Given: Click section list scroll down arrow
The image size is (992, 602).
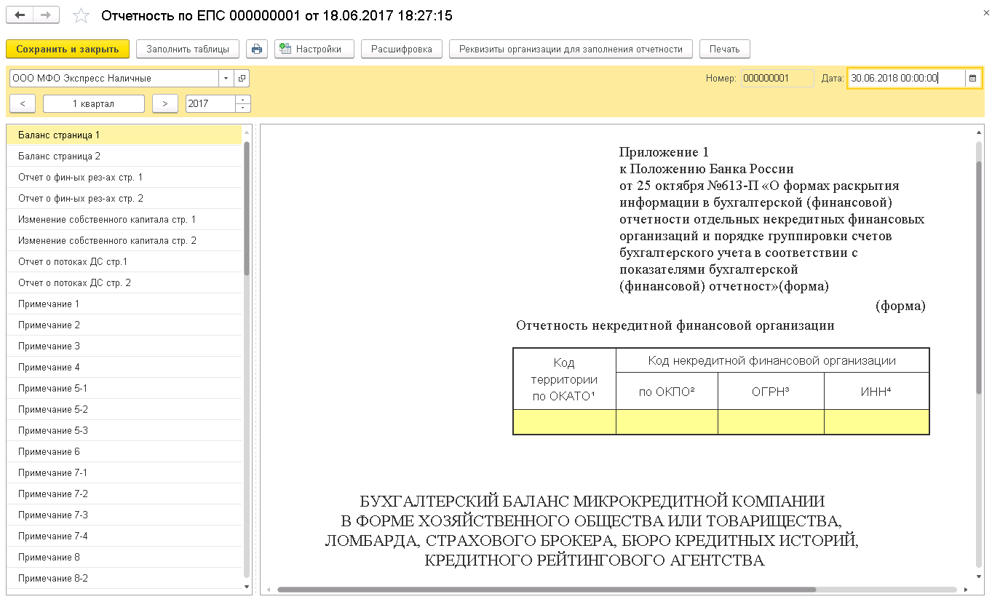Looking at the screenshot, I should pos(247,586).
